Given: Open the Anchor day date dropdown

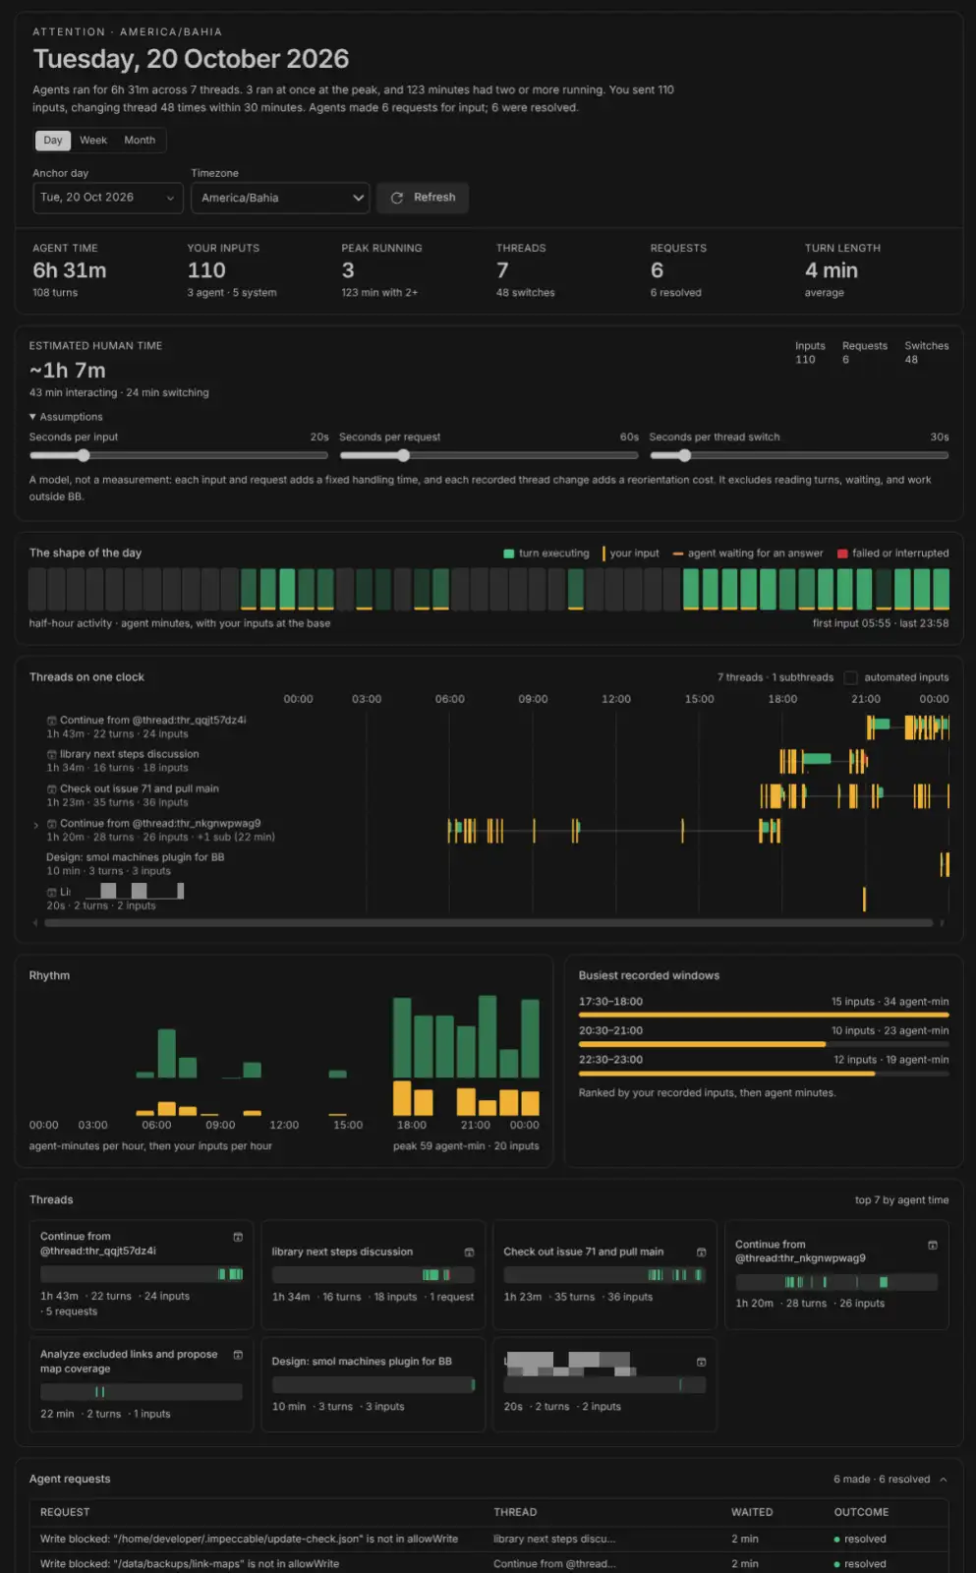Looking at the screenshot, I should (x=107, y=198).
